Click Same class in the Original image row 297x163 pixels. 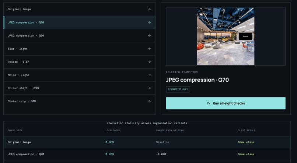click(x=246, y=142)
